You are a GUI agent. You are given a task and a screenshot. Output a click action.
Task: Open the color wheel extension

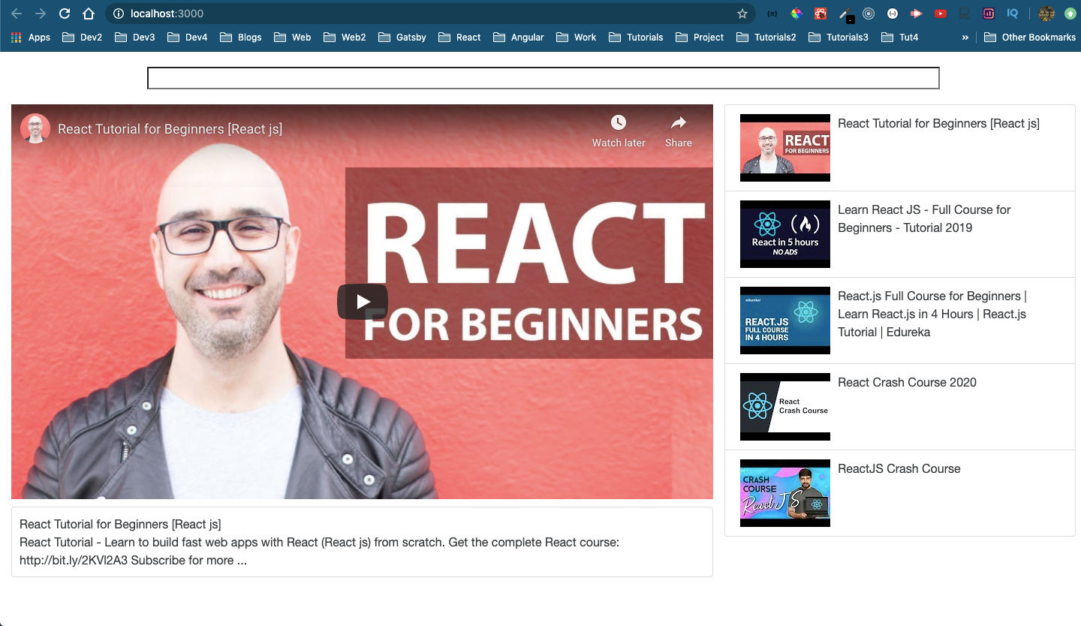click(x=796, y=14)
